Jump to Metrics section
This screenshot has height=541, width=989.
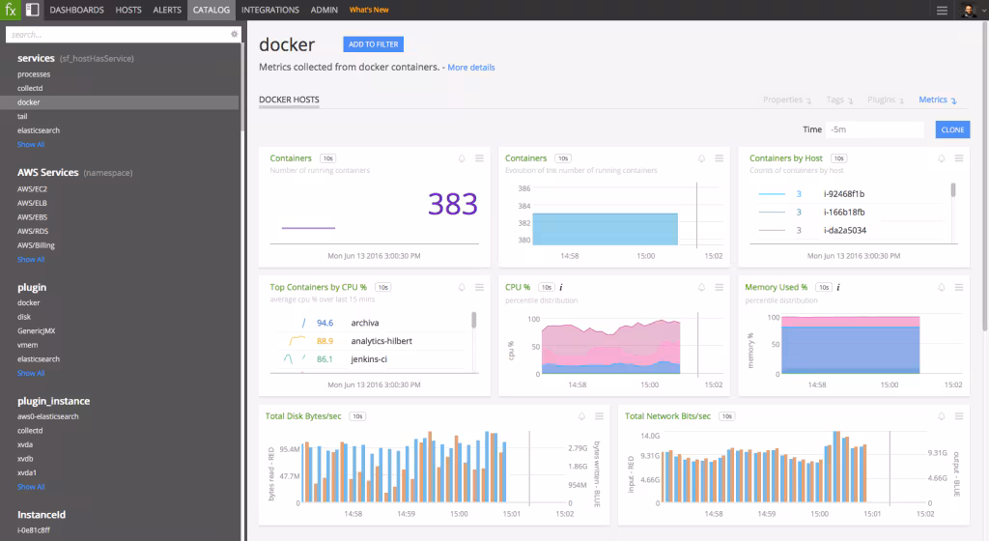(937, 100)
